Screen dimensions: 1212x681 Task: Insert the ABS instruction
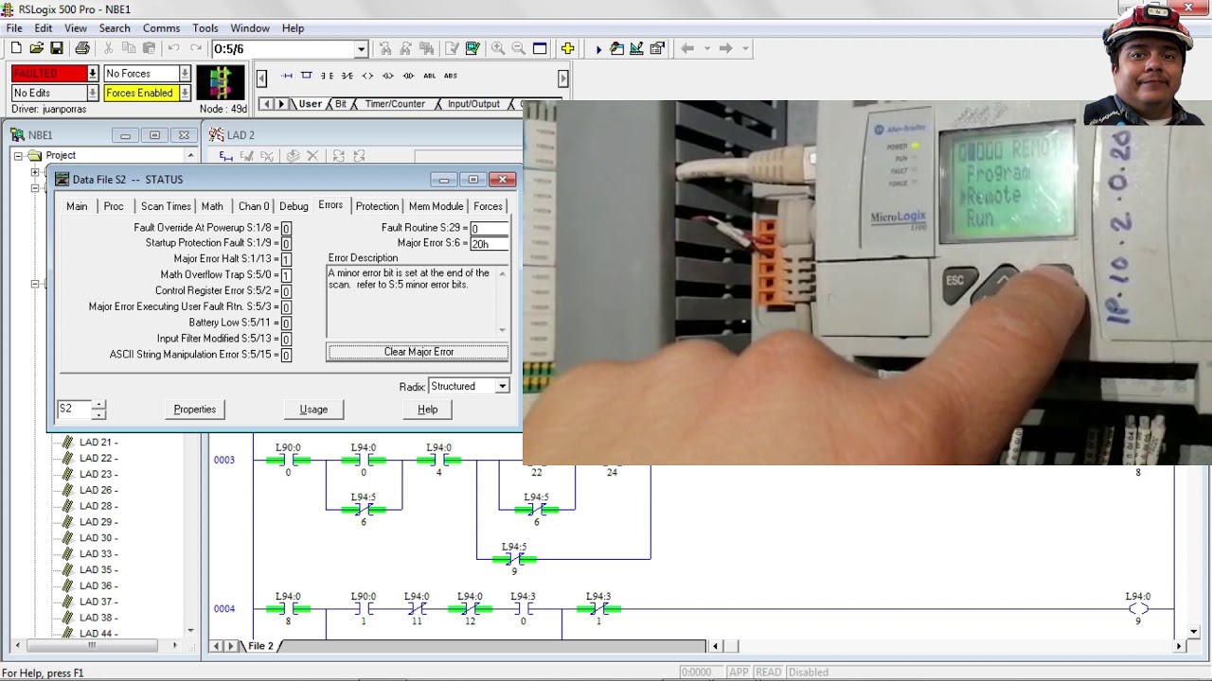click(x=451, y=76)
